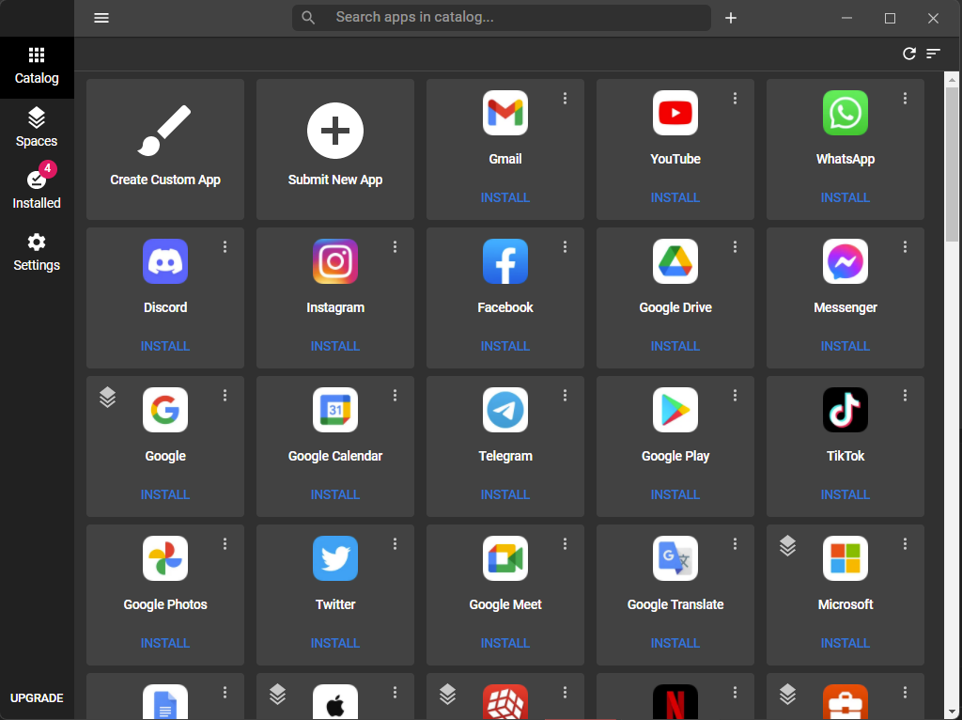Click the Microsoft app icon

[x=845, y=558]
